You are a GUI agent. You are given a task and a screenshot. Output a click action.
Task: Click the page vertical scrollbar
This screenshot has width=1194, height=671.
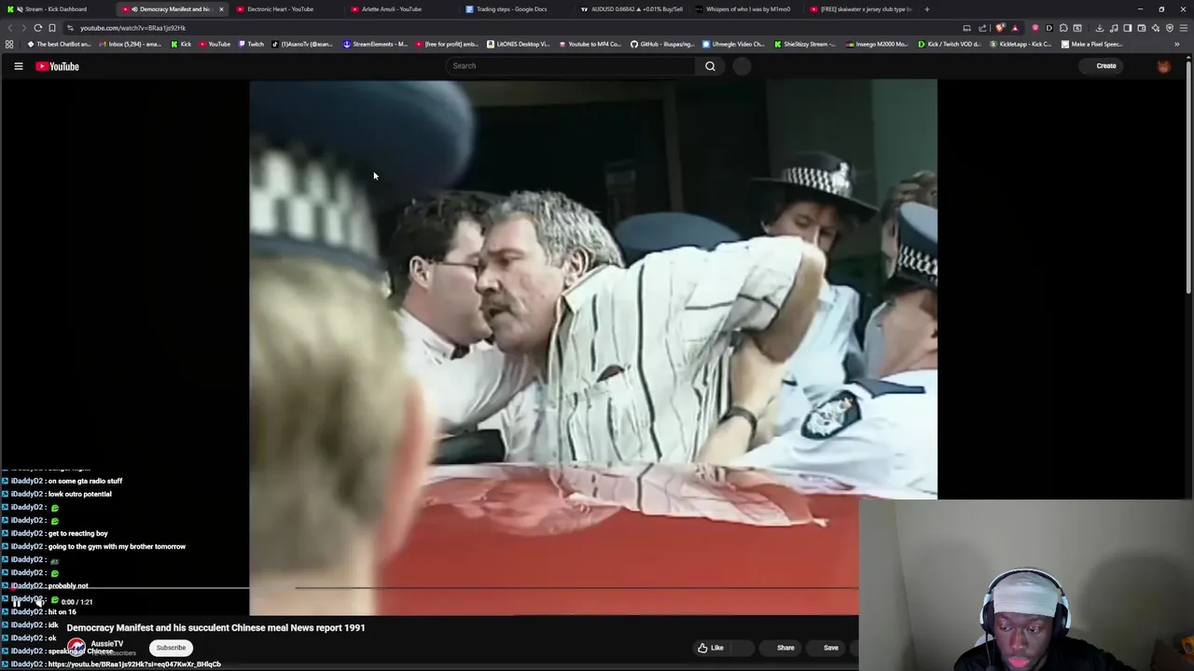(x=1189, y=177)
